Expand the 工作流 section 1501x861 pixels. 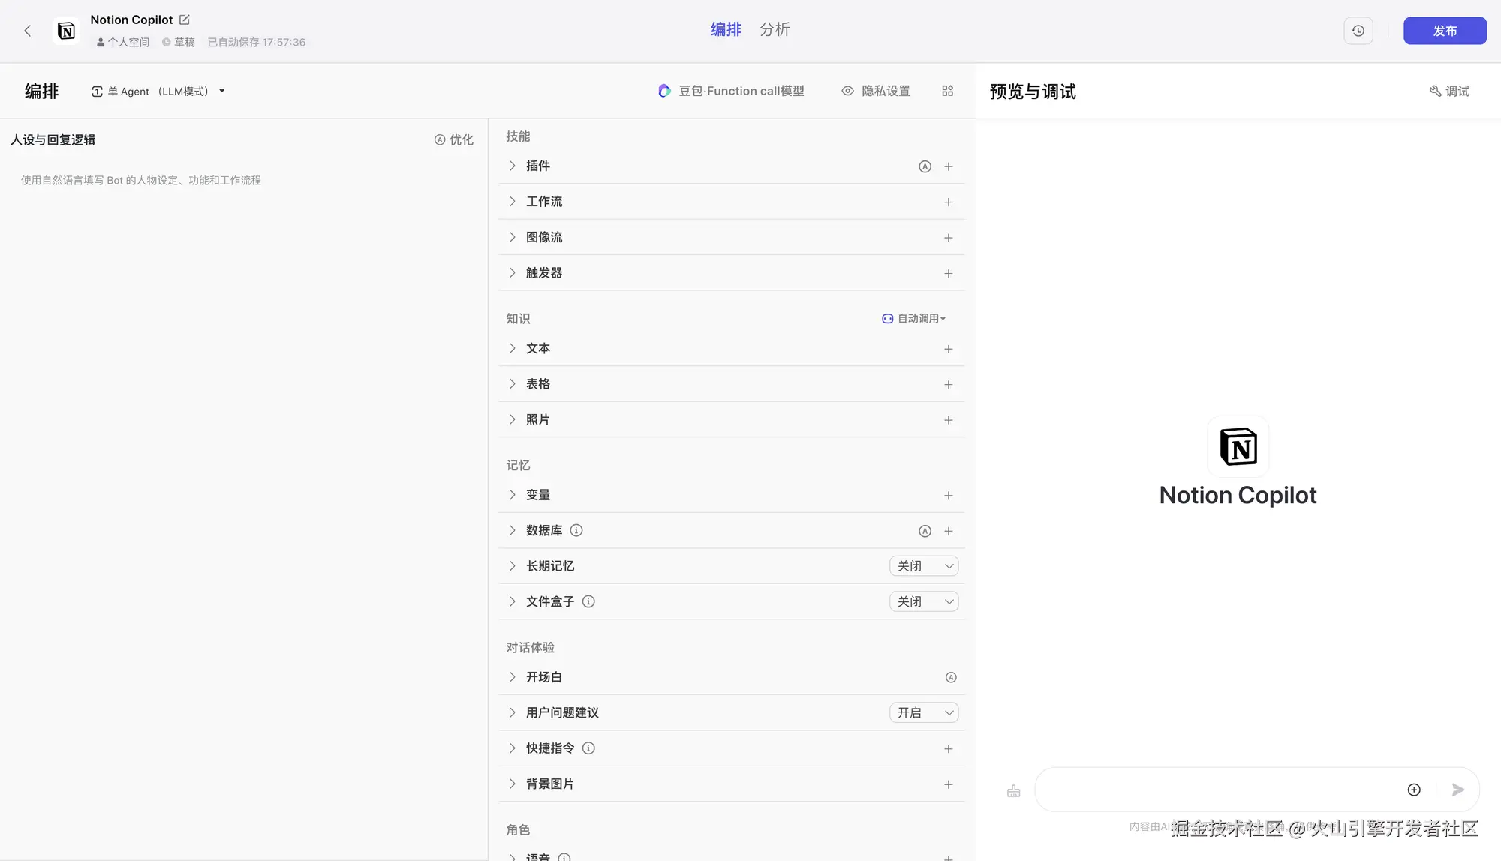(543, 202)
